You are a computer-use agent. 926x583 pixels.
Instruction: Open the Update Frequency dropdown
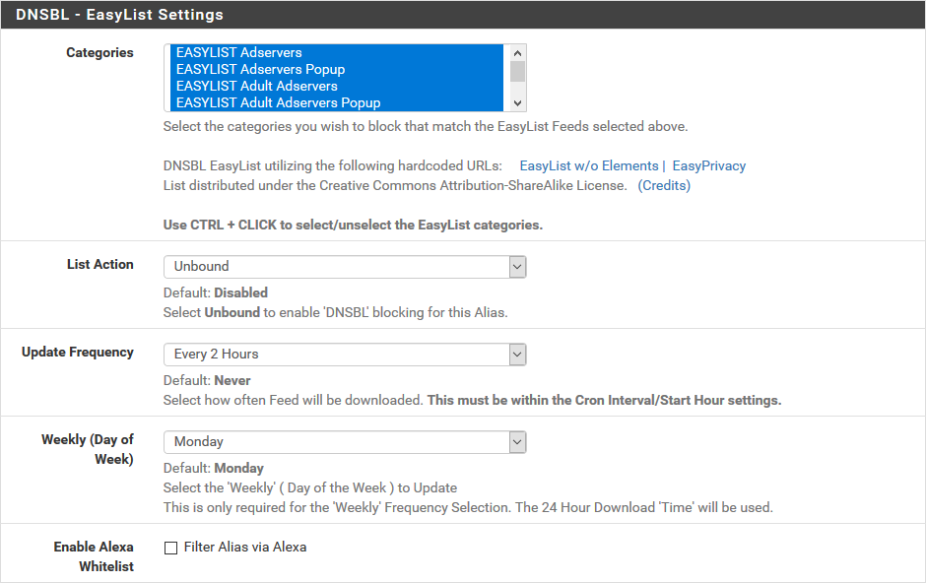click(345, 355)
